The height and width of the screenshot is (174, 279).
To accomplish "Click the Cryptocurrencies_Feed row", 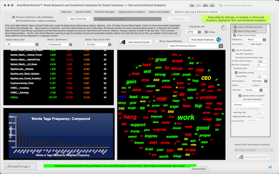I will (58, 83).
